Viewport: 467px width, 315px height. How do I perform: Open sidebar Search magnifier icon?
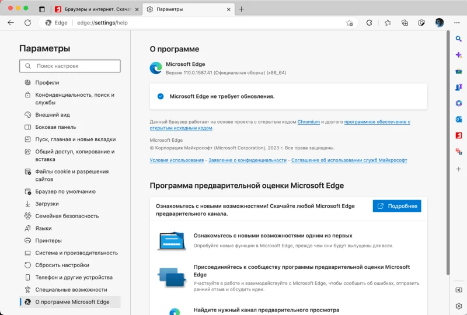[459, 38]
